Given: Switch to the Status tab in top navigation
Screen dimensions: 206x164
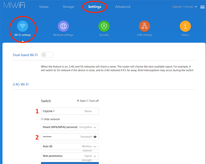Looking at the screenshot, I should tap(44, 7).
